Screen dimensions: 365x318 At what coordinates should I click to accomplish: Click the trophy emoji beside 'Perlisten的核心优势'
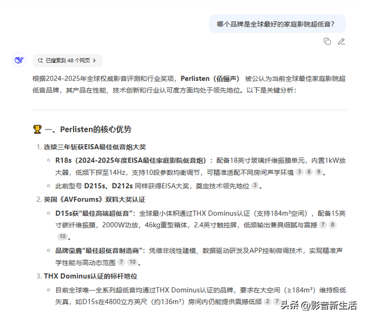pyautogui.click(x=37, y=129)
